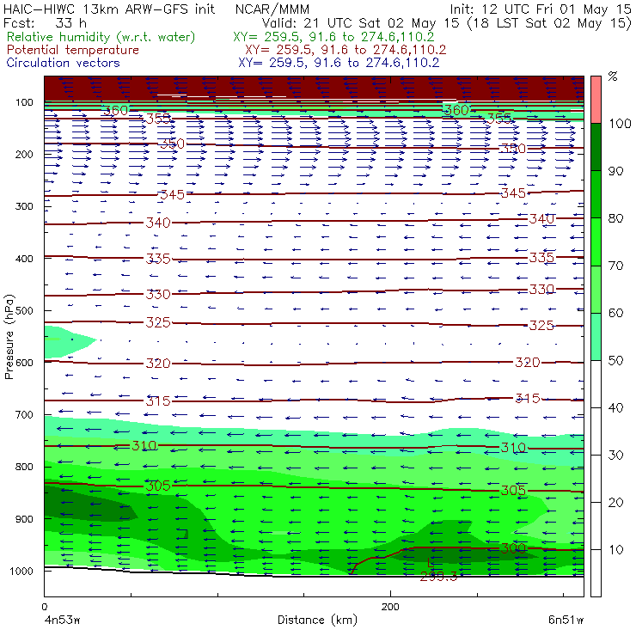
Task: Click the 70-80% bright green colorbar segment
Action: pyautogui.click(x=596, y=242)
